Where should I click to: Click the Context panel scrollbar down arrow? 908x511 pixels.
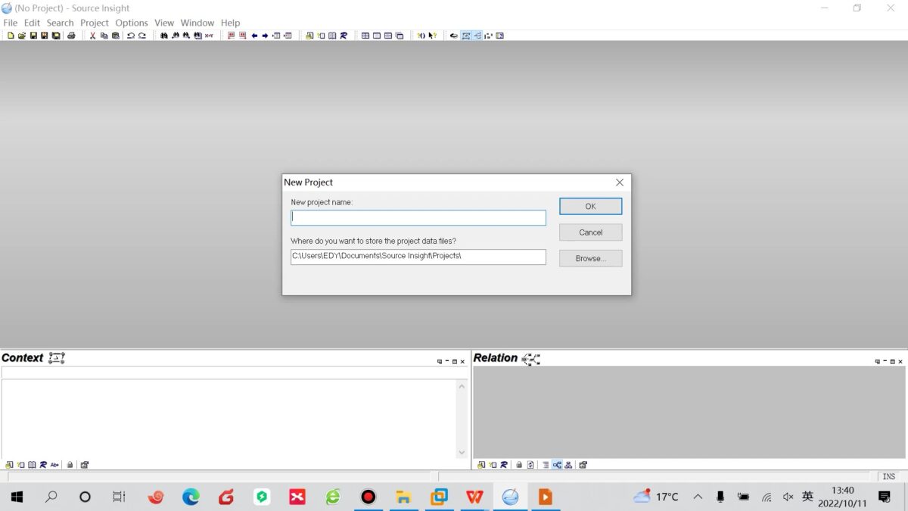click(x=462, y=453)
